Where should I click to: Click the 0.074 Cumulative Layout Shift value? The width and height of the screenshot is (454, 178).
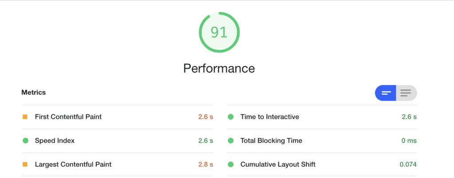[408, 164]
